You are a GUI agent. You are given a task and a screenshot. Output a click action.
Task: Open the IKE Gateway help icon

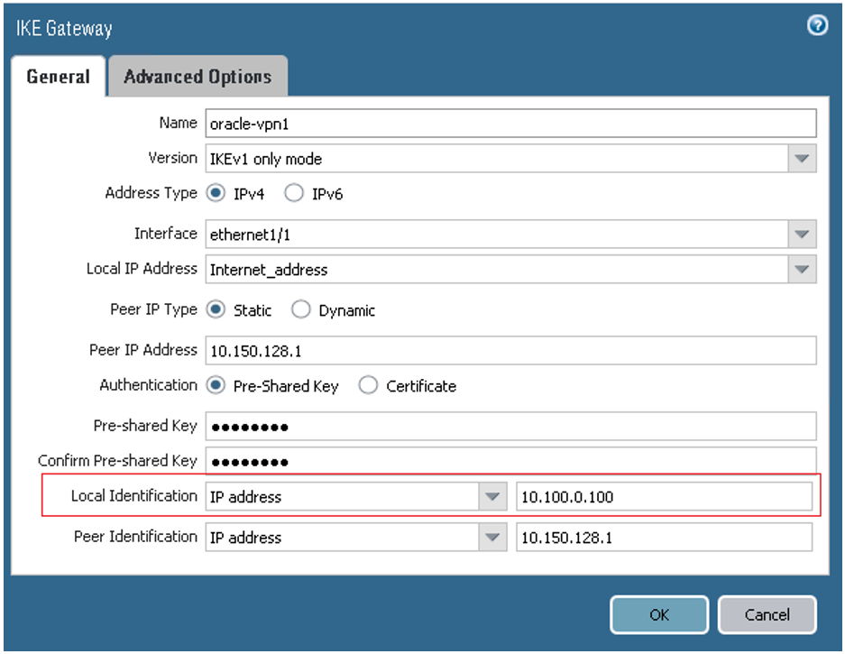817,26
